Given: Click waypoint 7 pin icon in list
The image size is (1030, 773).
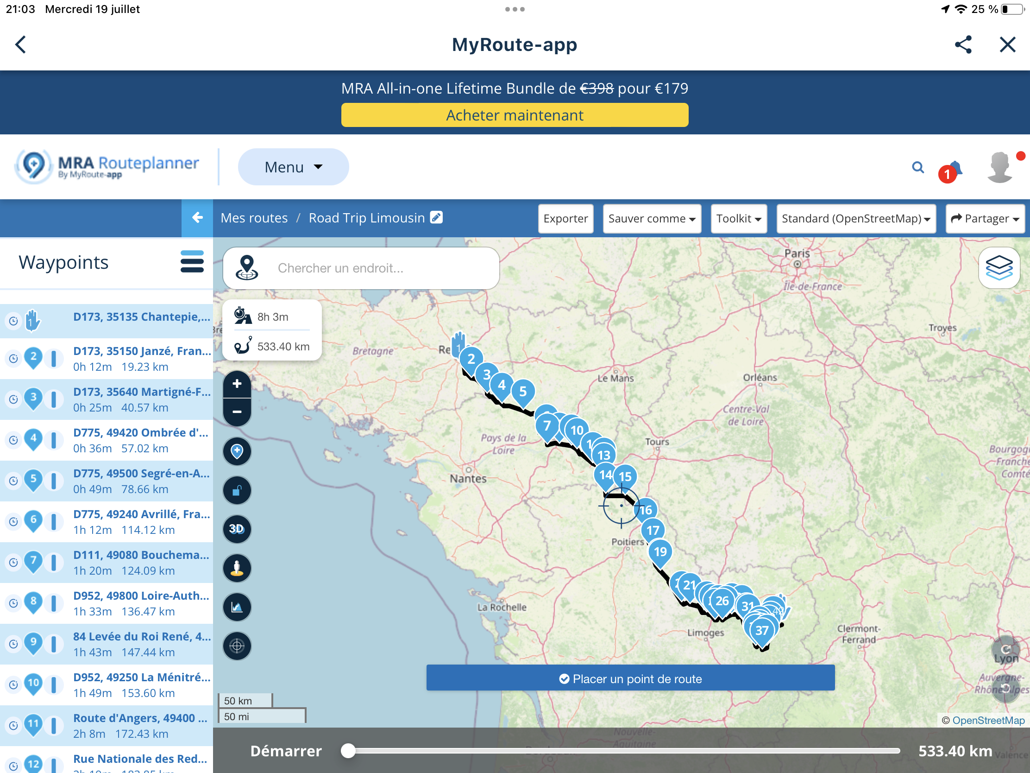Looking at the screenshot, I should pos(33,562).
